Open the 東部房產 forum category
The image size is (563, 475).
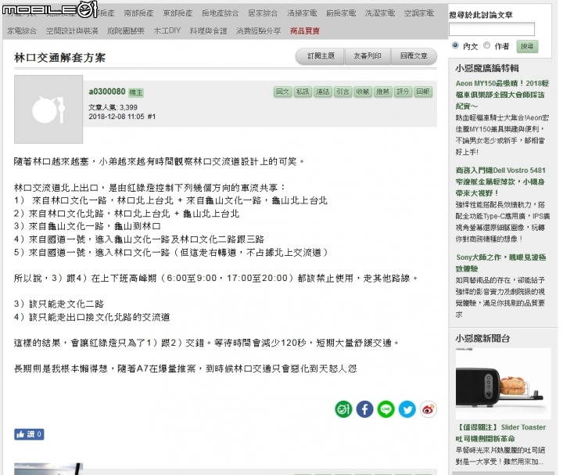point(178,13)
